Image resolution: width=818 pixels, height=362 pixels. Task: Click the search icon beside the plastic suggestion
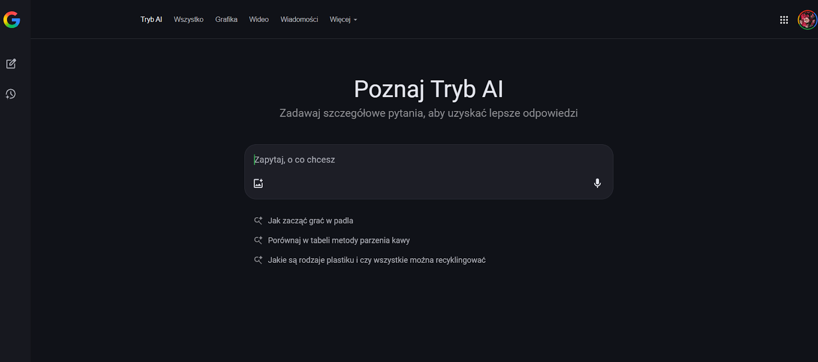click(x=258, y=260)
